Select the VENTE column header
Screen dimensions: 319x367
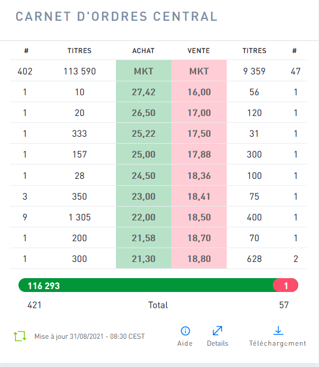click(198, 51)
